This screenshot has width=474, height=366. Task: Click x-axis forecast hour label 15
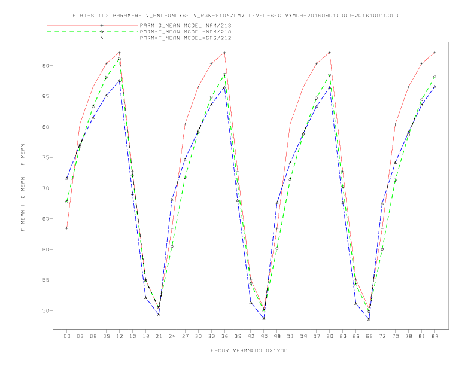[132, 336]
